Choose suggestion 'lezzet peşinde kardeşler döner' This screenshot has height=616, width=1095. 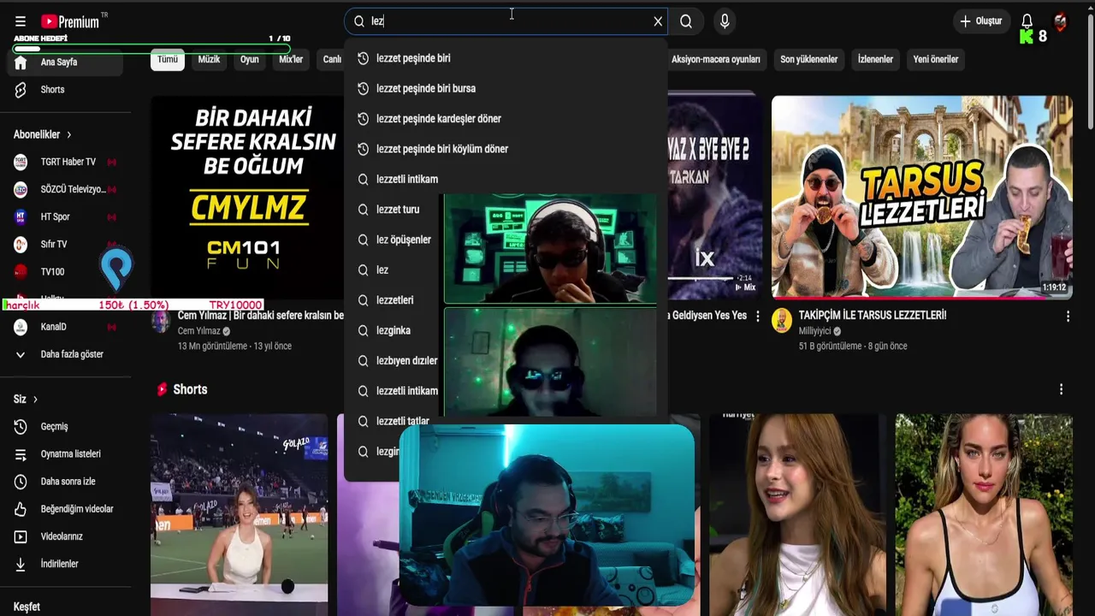pos(506,119)
